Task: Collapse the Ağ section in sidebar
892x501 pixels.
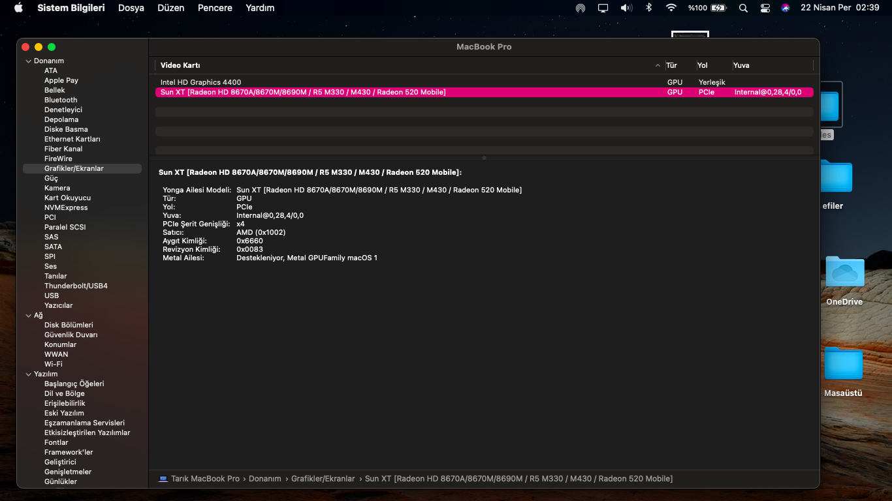Action: pos(28,316)
